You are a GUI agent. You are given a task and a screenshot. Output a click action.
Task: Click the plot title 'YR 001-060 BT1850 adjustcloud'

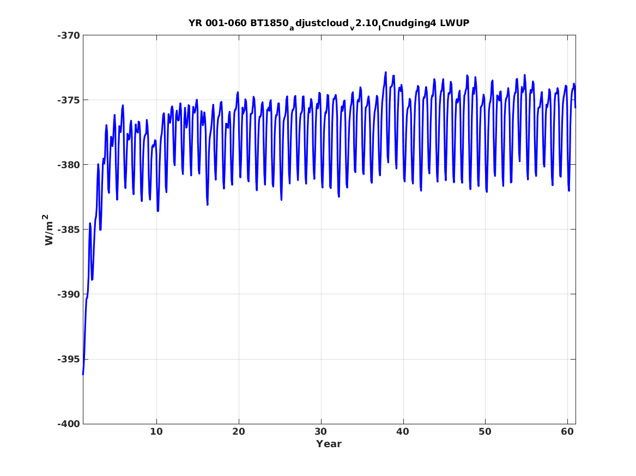tap(329, 23)
